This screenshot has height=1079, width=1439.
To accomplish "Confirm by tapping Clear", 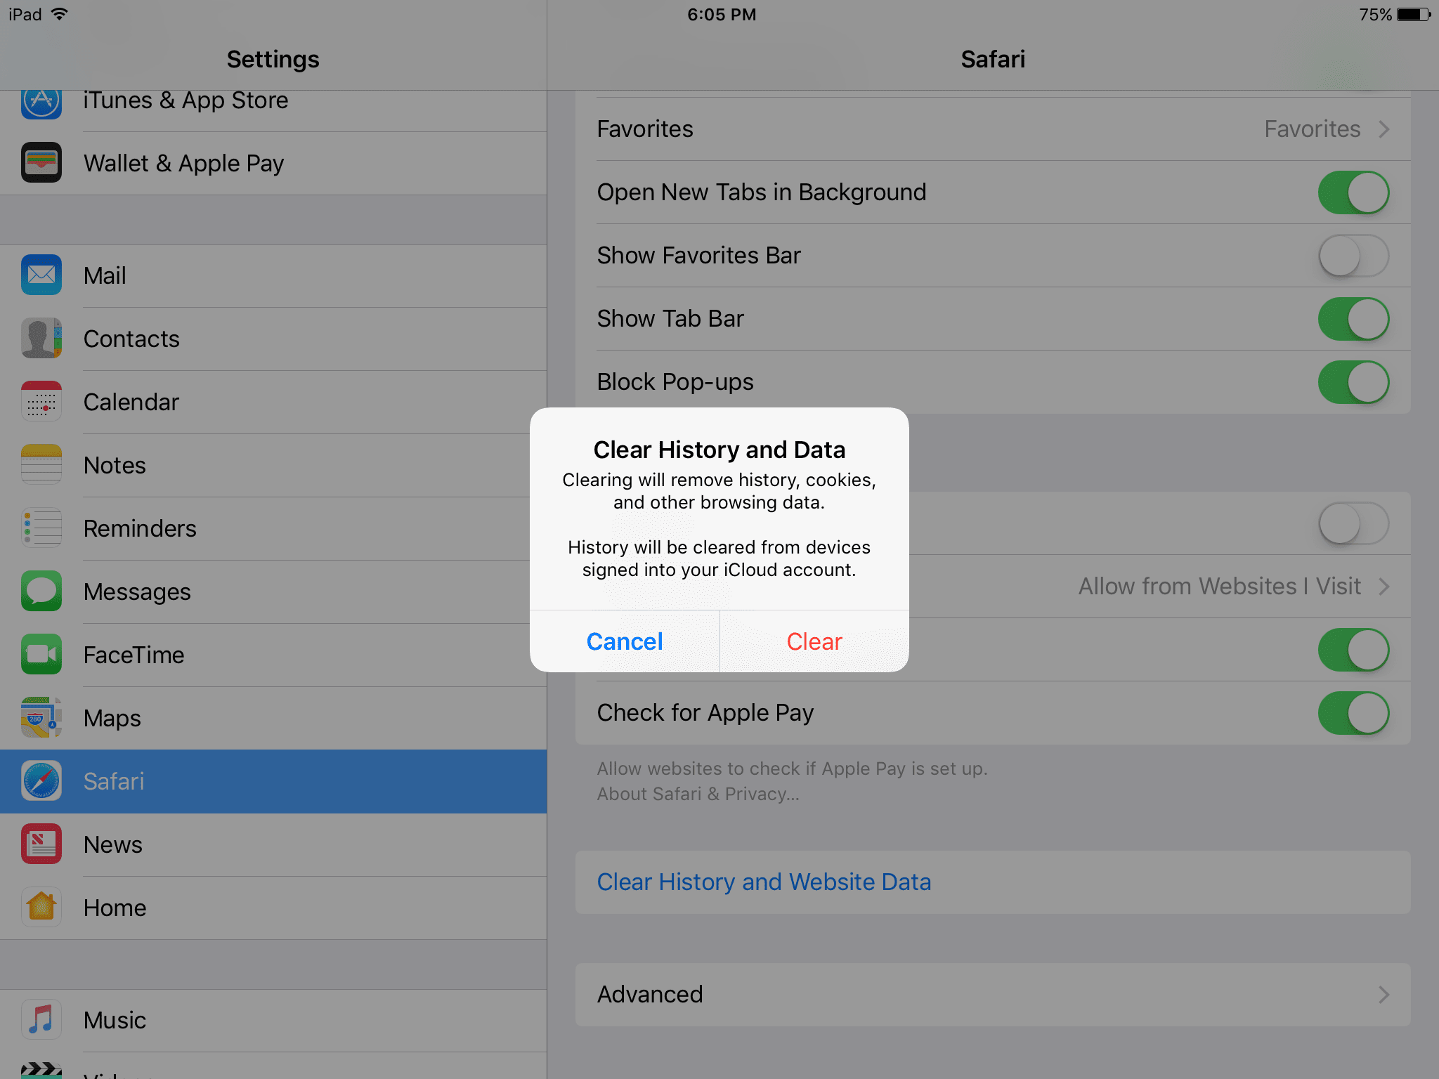I will point(814,641).
